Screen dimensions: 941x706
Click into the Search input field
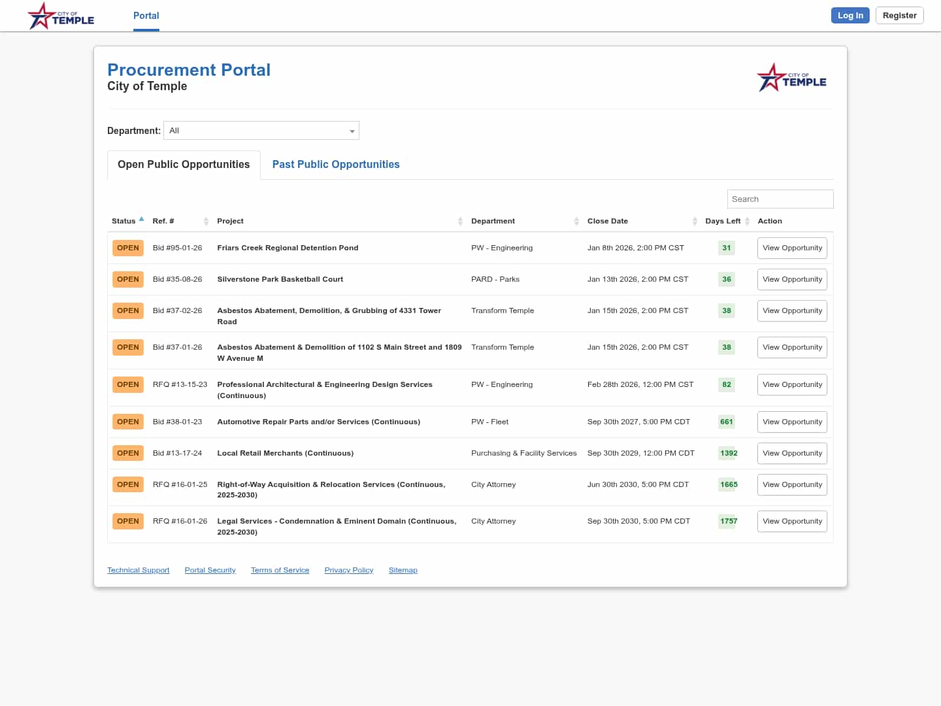(x=780, y=199)
